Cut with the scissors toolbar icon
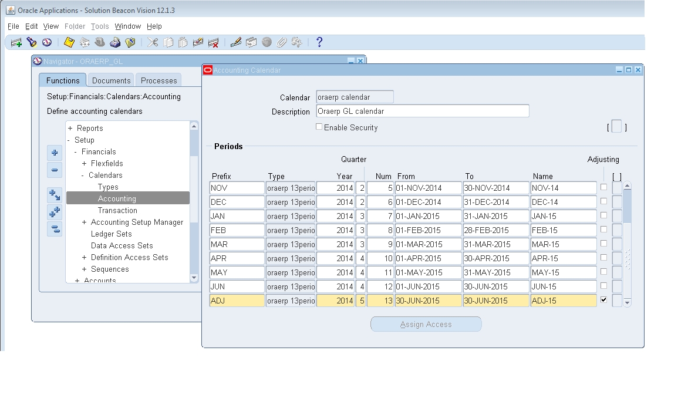 click(x=152, y=42)
